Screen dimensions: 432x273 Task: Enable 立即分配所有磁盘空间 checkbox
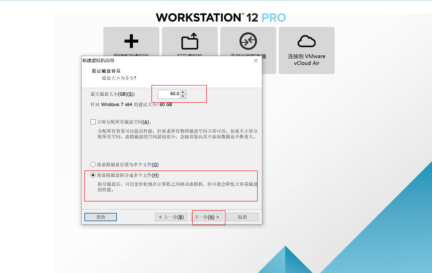pos(93,122)
